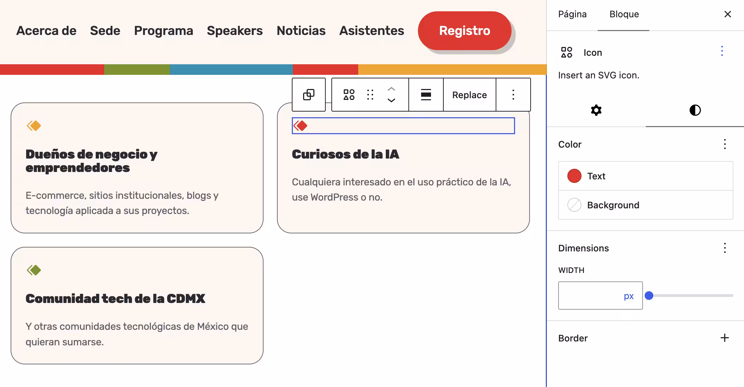Open the alignment control in block toolbar
This screenshot has width=744, height=387.
[x=426, y=95]
